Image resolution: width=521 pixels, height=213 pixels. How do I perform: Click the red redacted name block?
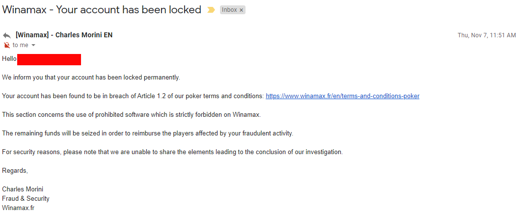click(49, 59)
